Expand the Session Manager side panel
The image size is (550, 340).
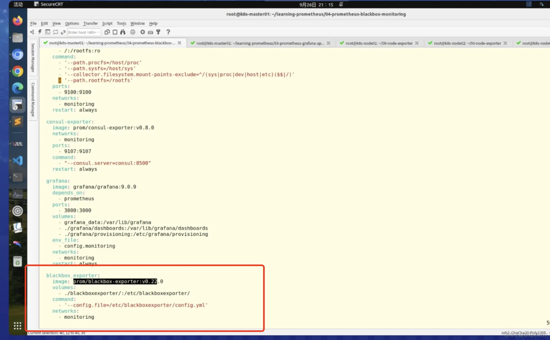[x=33, y=58]
